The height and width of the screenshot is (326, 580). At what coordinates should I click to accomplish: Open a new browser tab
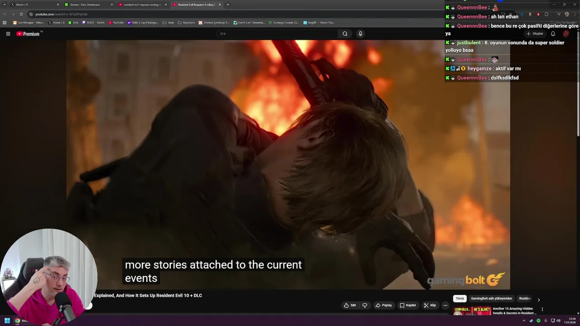click(227, 5)
